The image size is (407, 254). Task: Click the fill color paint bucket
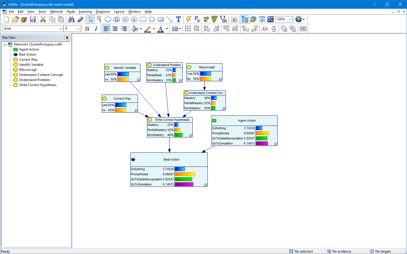(135, 29)
